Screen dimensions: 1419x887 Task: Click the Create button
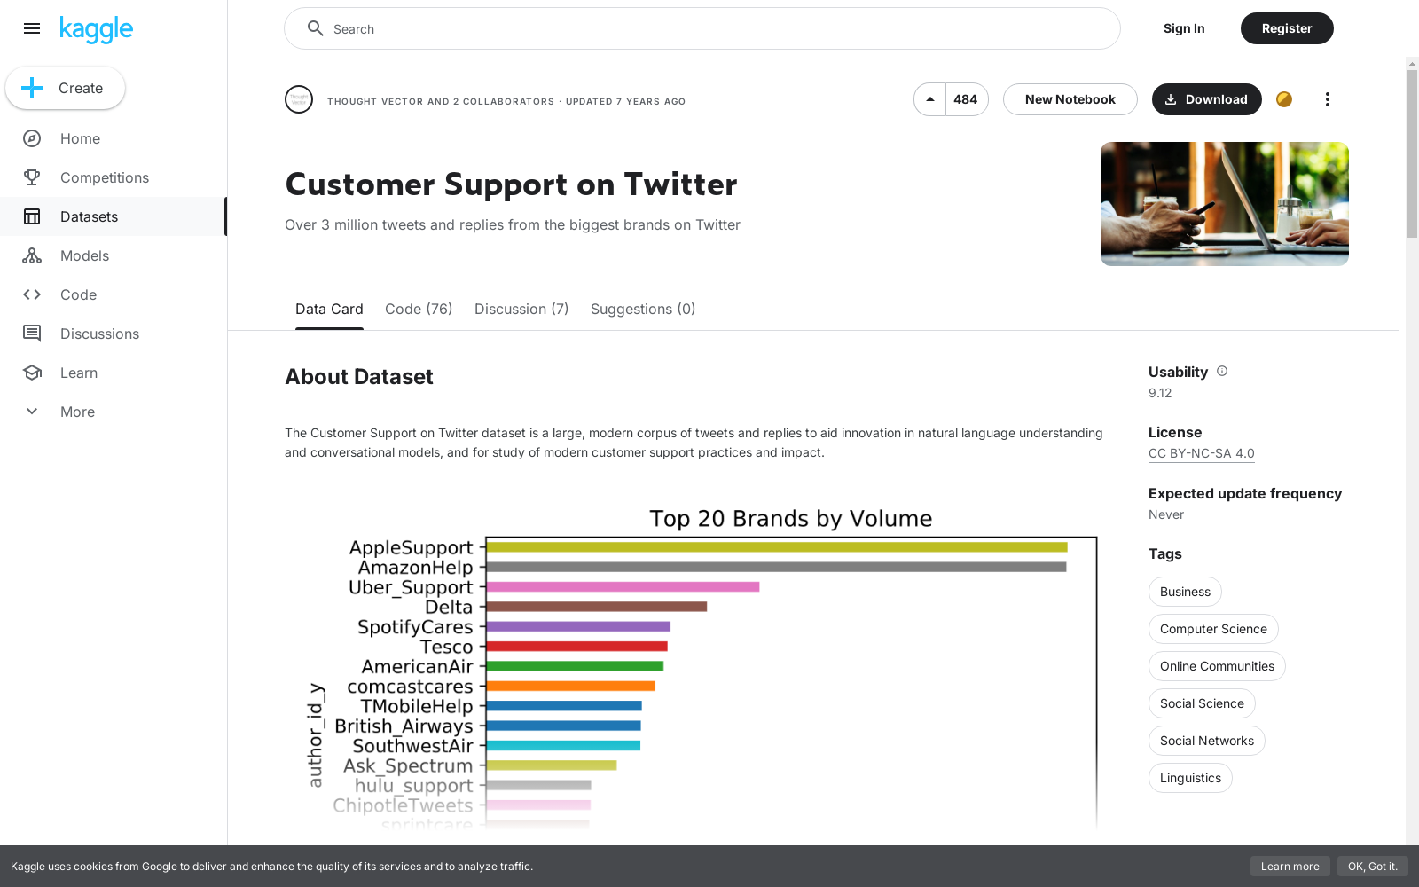[x=66, y=88]
